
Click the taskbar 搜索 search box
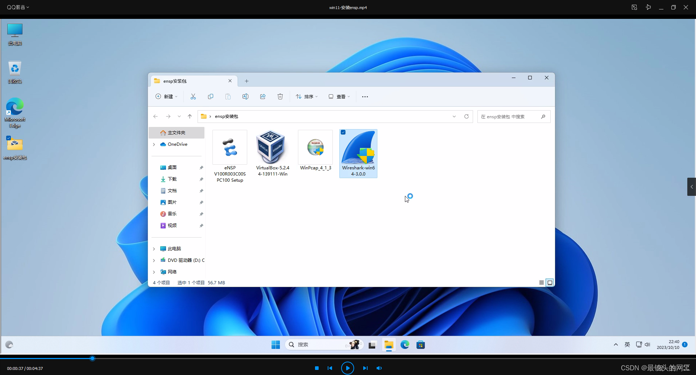(324, 345)
